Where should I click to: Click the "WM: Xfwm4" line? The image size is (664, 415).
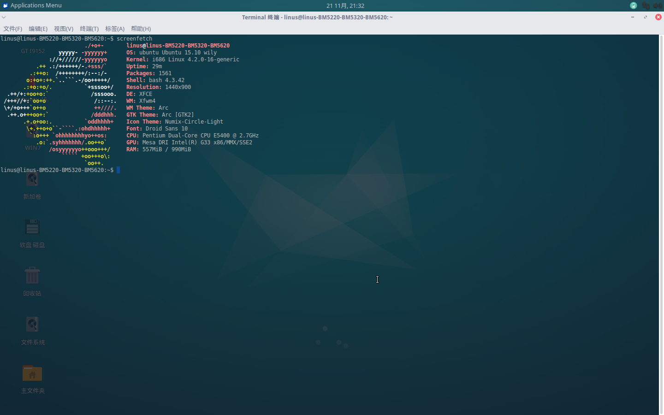click(x=141, y=101)
